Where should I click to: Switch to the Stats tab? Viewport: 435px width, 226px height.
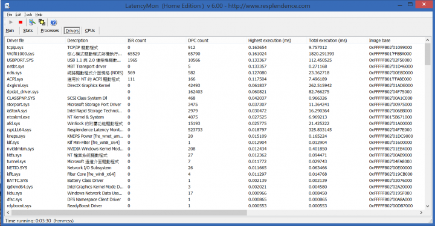pyautogui.click(x=28, y=31)
